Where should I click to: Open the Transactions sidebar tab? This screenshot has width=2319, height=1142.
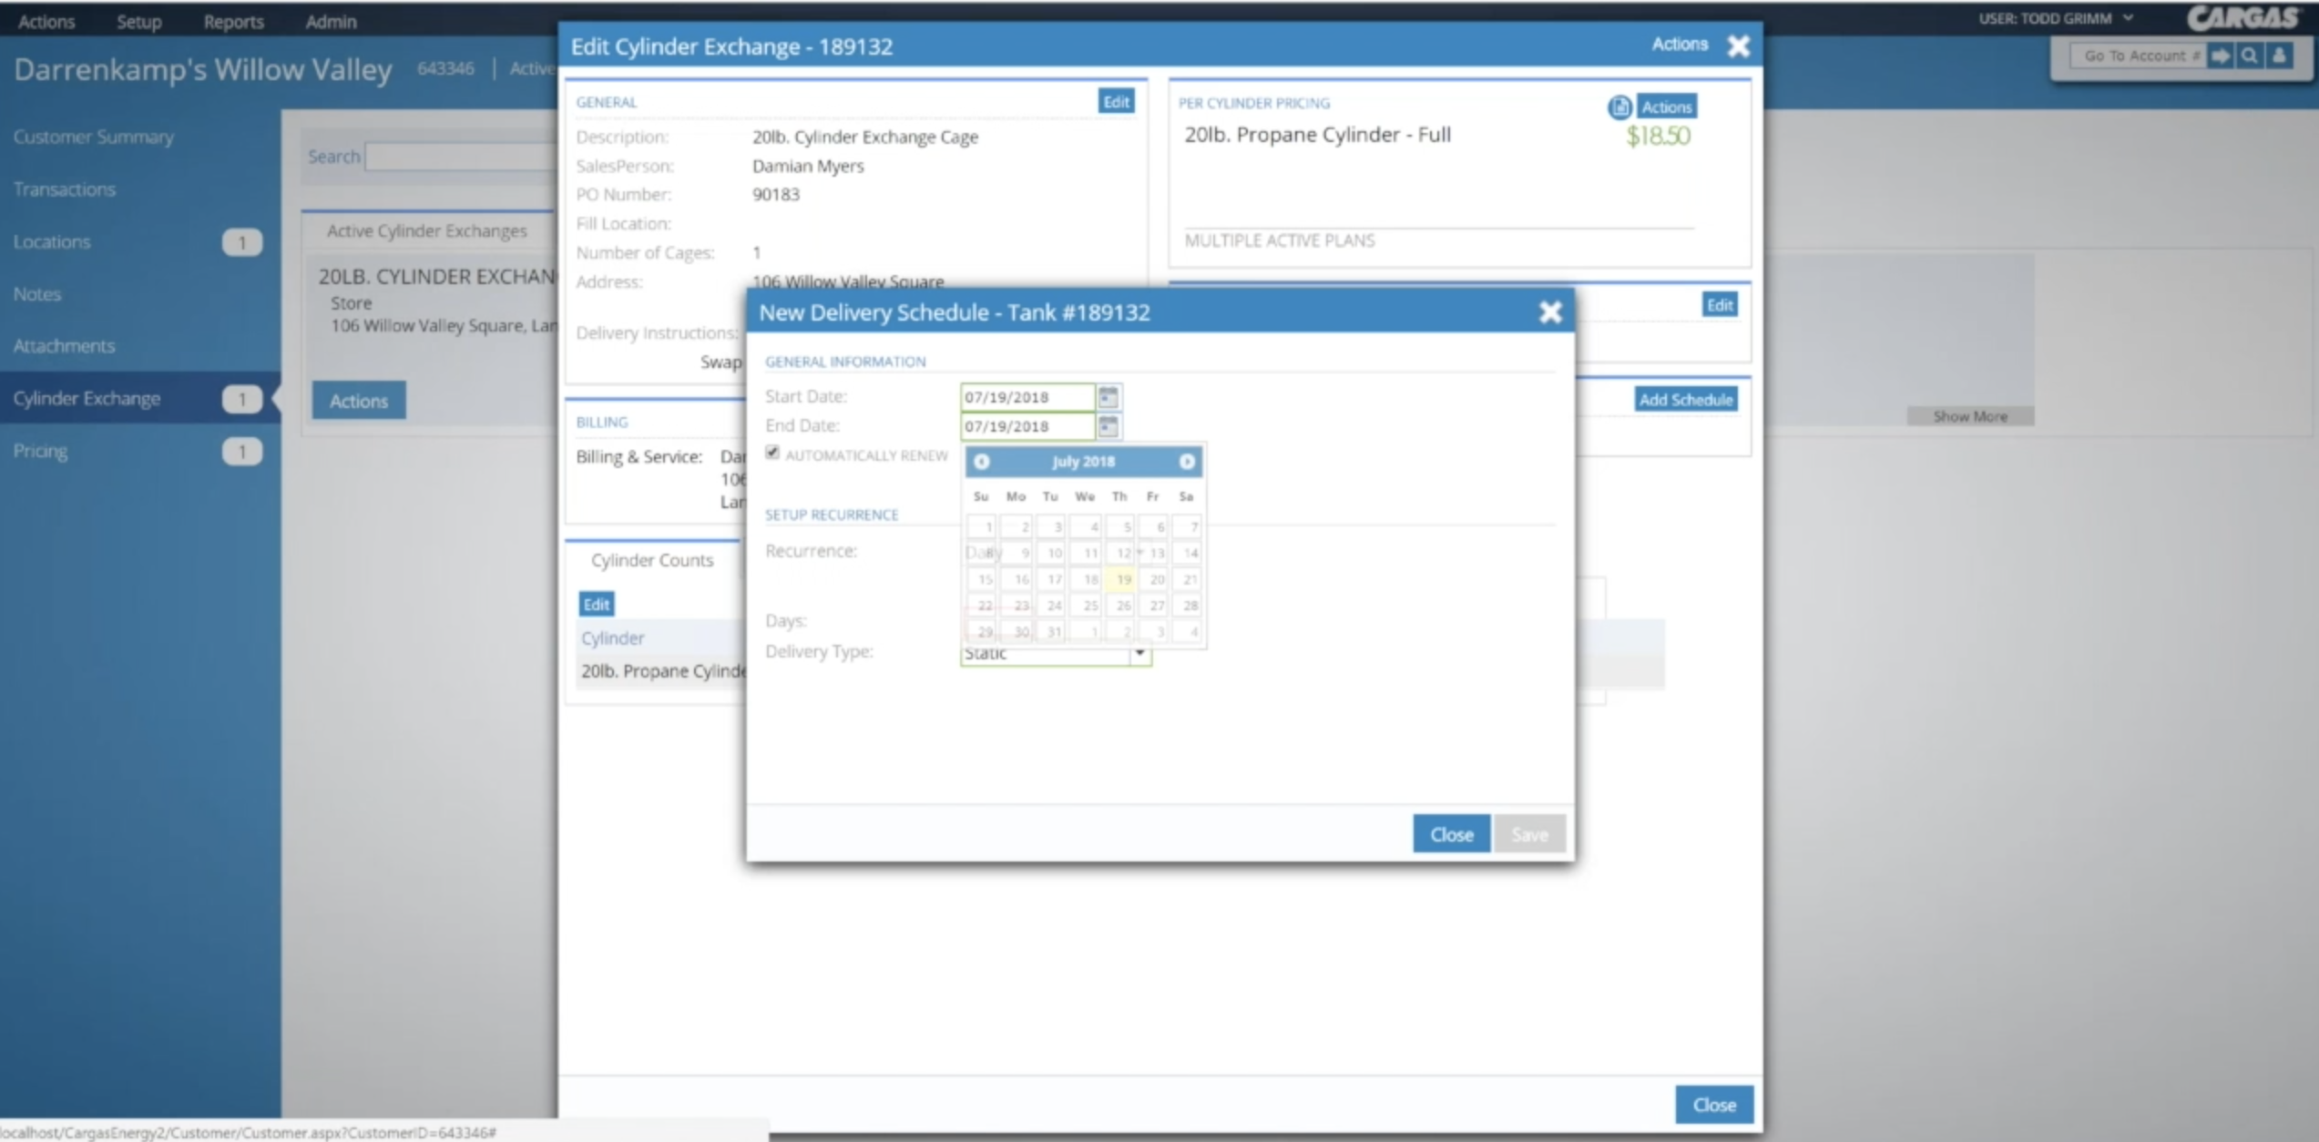click(65, 189)
